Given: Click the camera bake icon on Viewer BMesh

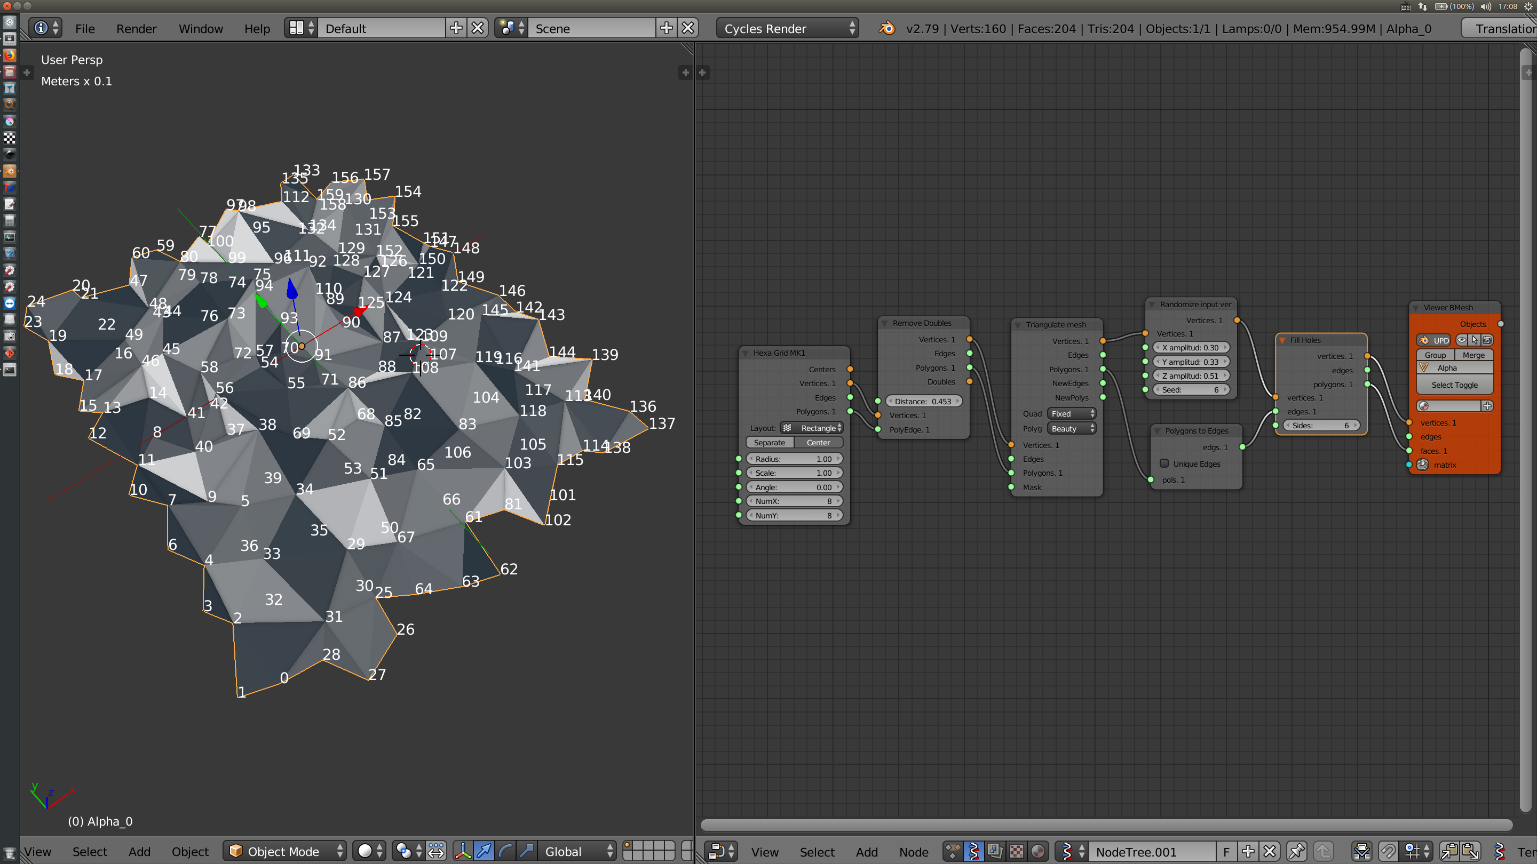Looking at the screenshot, I should click(1487, 340).
